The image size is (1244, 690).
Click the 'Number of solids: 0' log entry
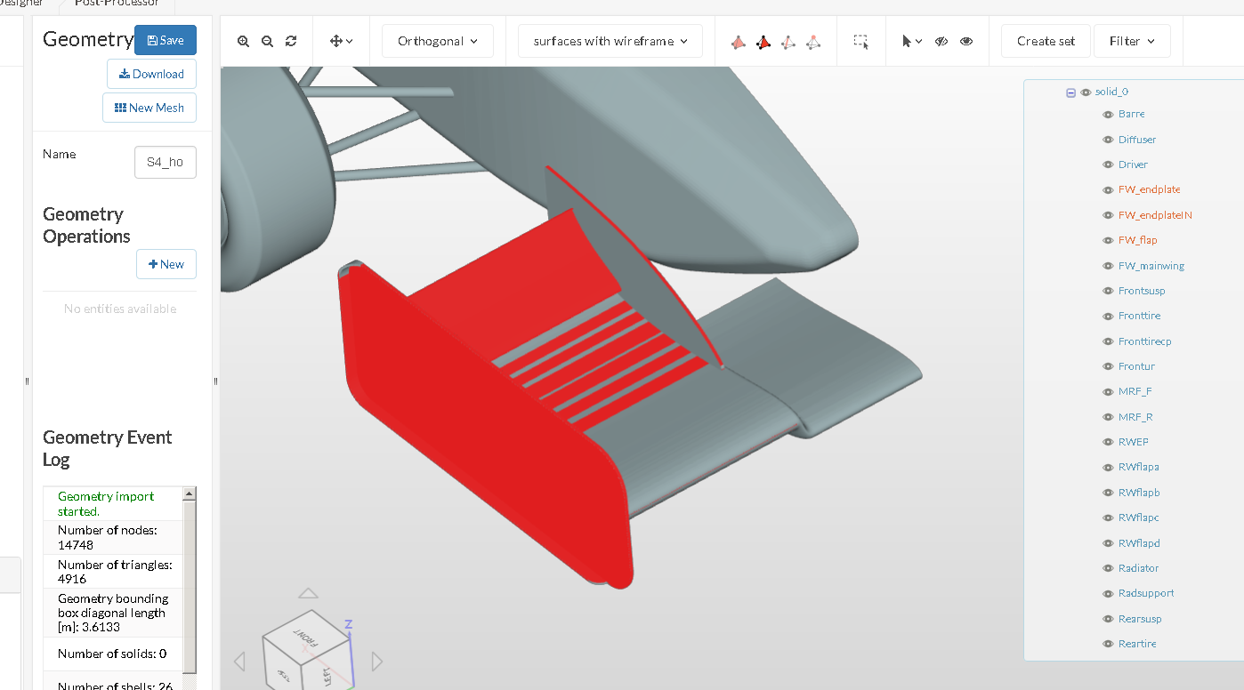[x=113, y=654]
